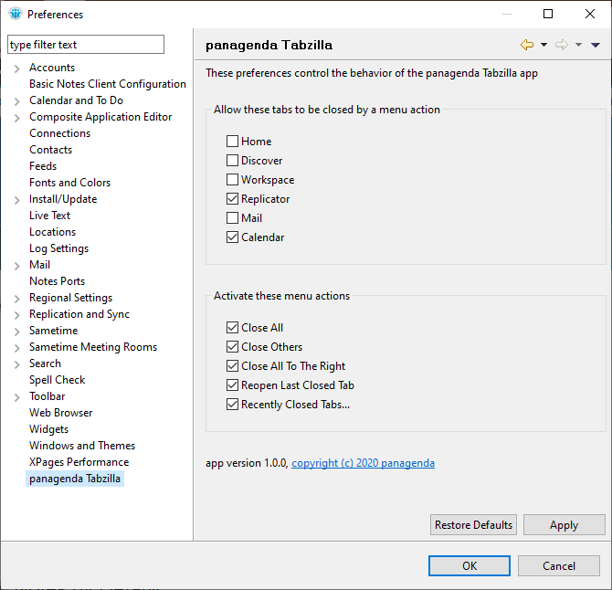The image size is (612, 590).
Task: Expand the Sametime tree node
Action: 17,332
